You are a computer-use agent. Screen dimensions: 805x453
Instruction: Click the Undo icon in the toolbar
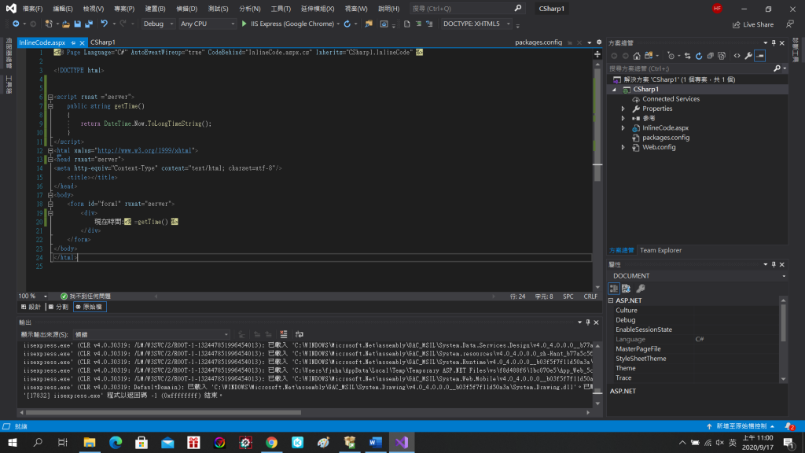pyautogui.click(x=104, y=24)
